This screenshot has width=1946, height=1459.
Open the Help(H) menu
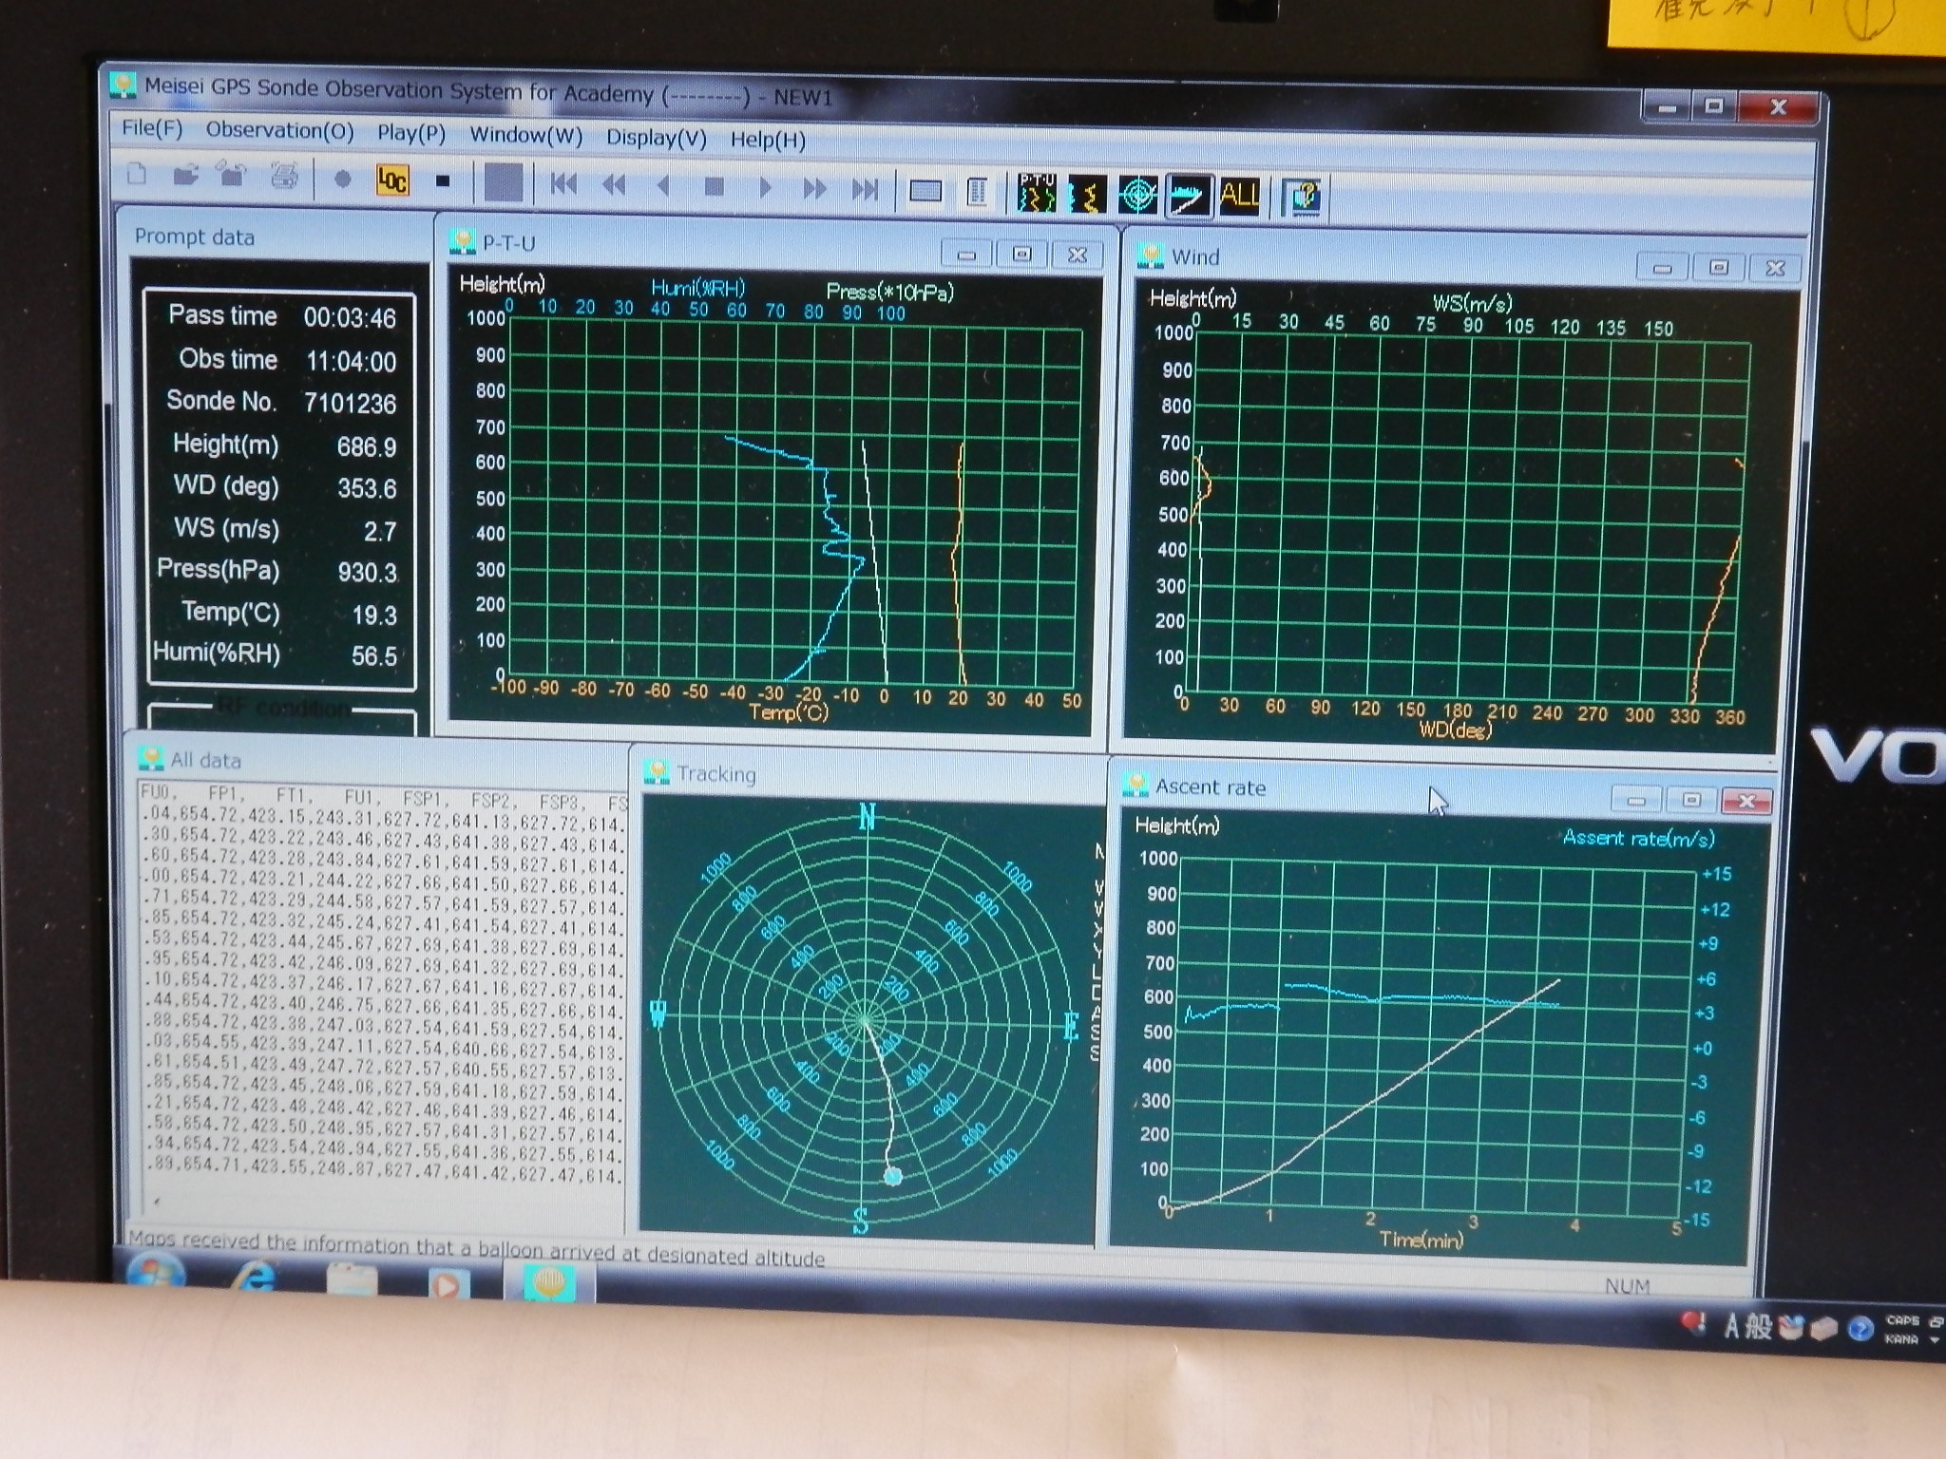(768, 141)
